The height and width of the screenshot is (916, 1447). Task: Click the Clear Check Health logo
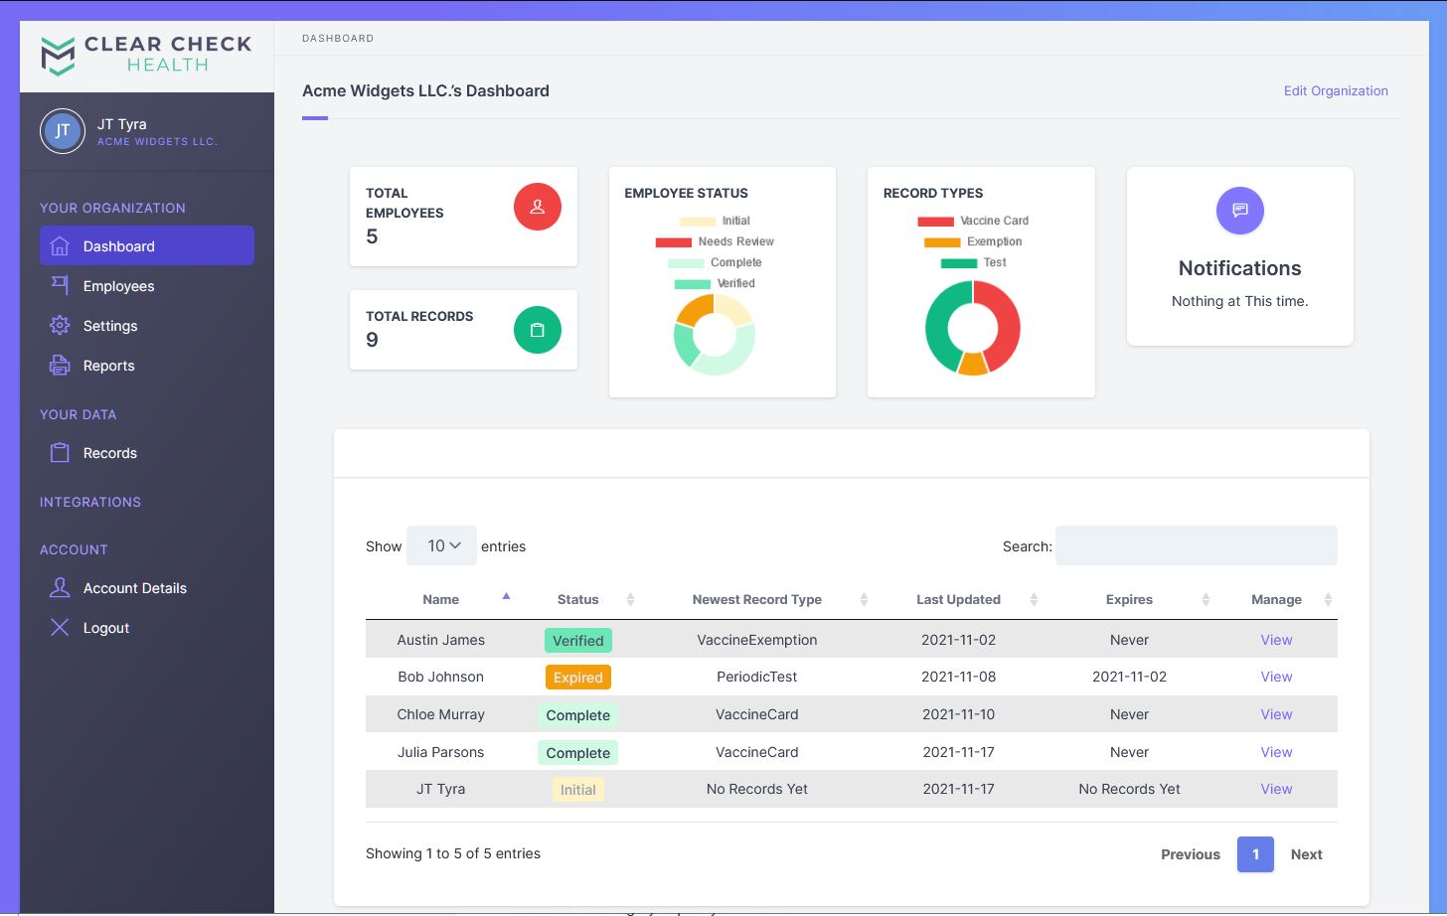(x=146, y=56)
